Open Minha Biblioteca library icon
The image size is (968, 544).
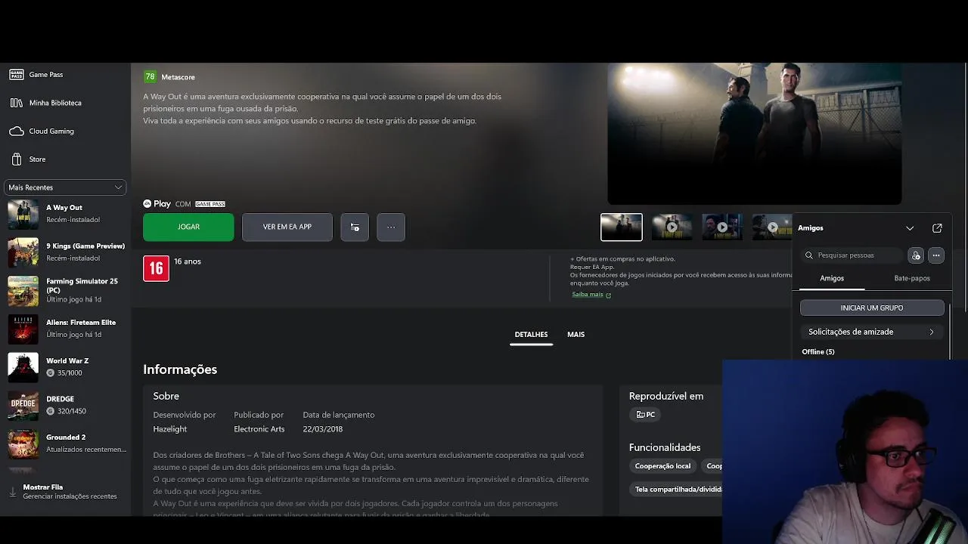tap(17, 103)
